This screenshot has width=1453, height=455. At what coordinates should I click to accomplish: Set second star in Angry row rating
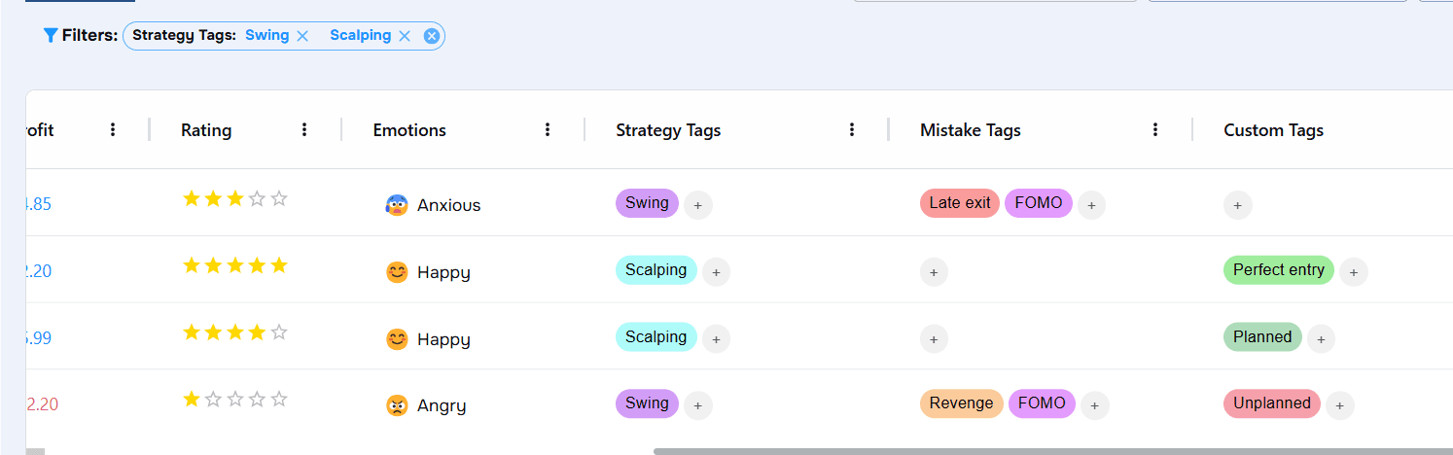(213, 399)
